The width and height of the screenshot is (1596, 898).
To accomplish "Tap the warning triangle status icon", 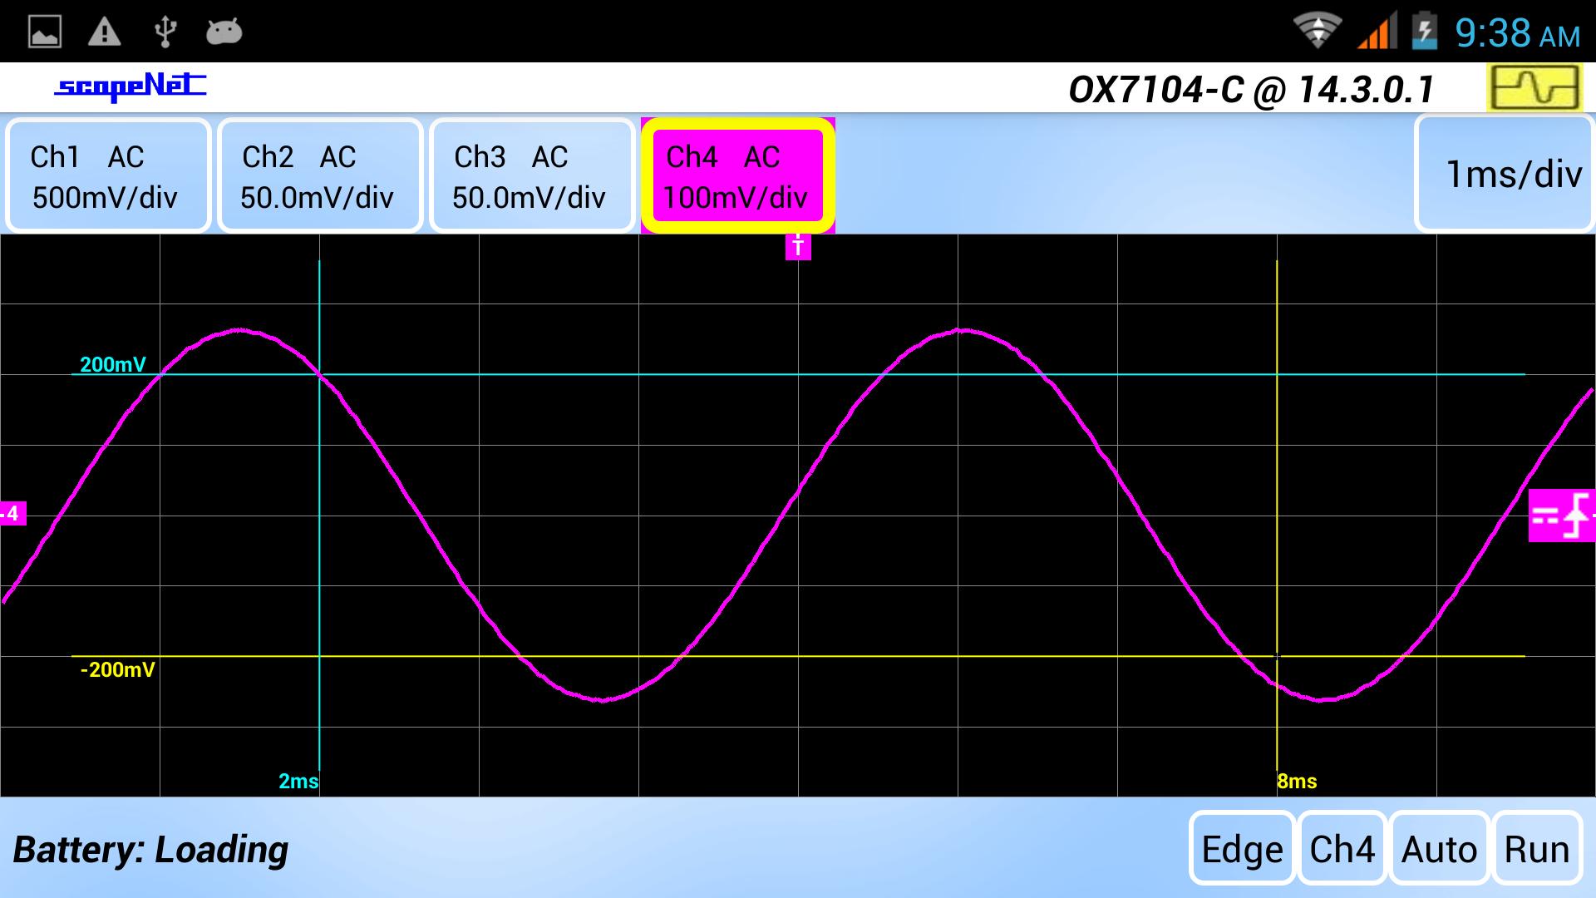I will (105, 32).
